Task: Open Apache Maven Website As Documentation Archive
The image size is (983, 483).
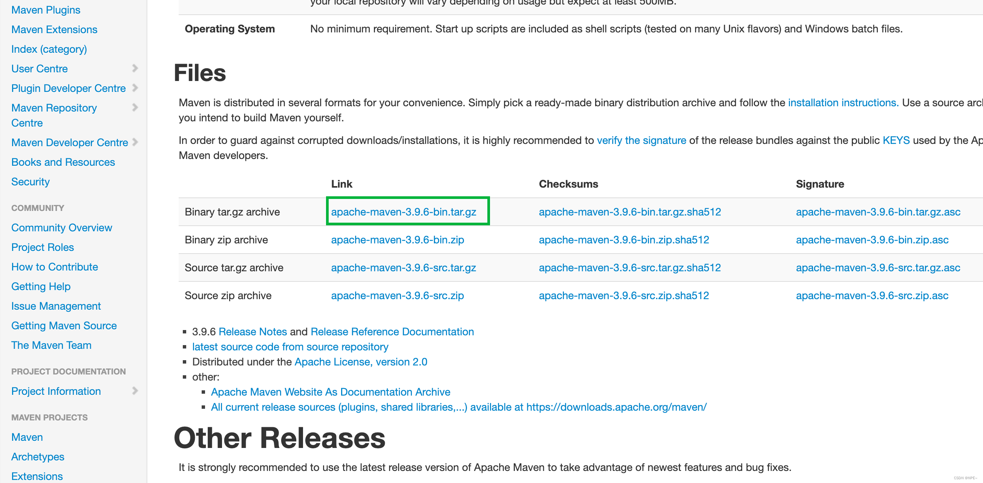Action: click(x=331, y=392)
